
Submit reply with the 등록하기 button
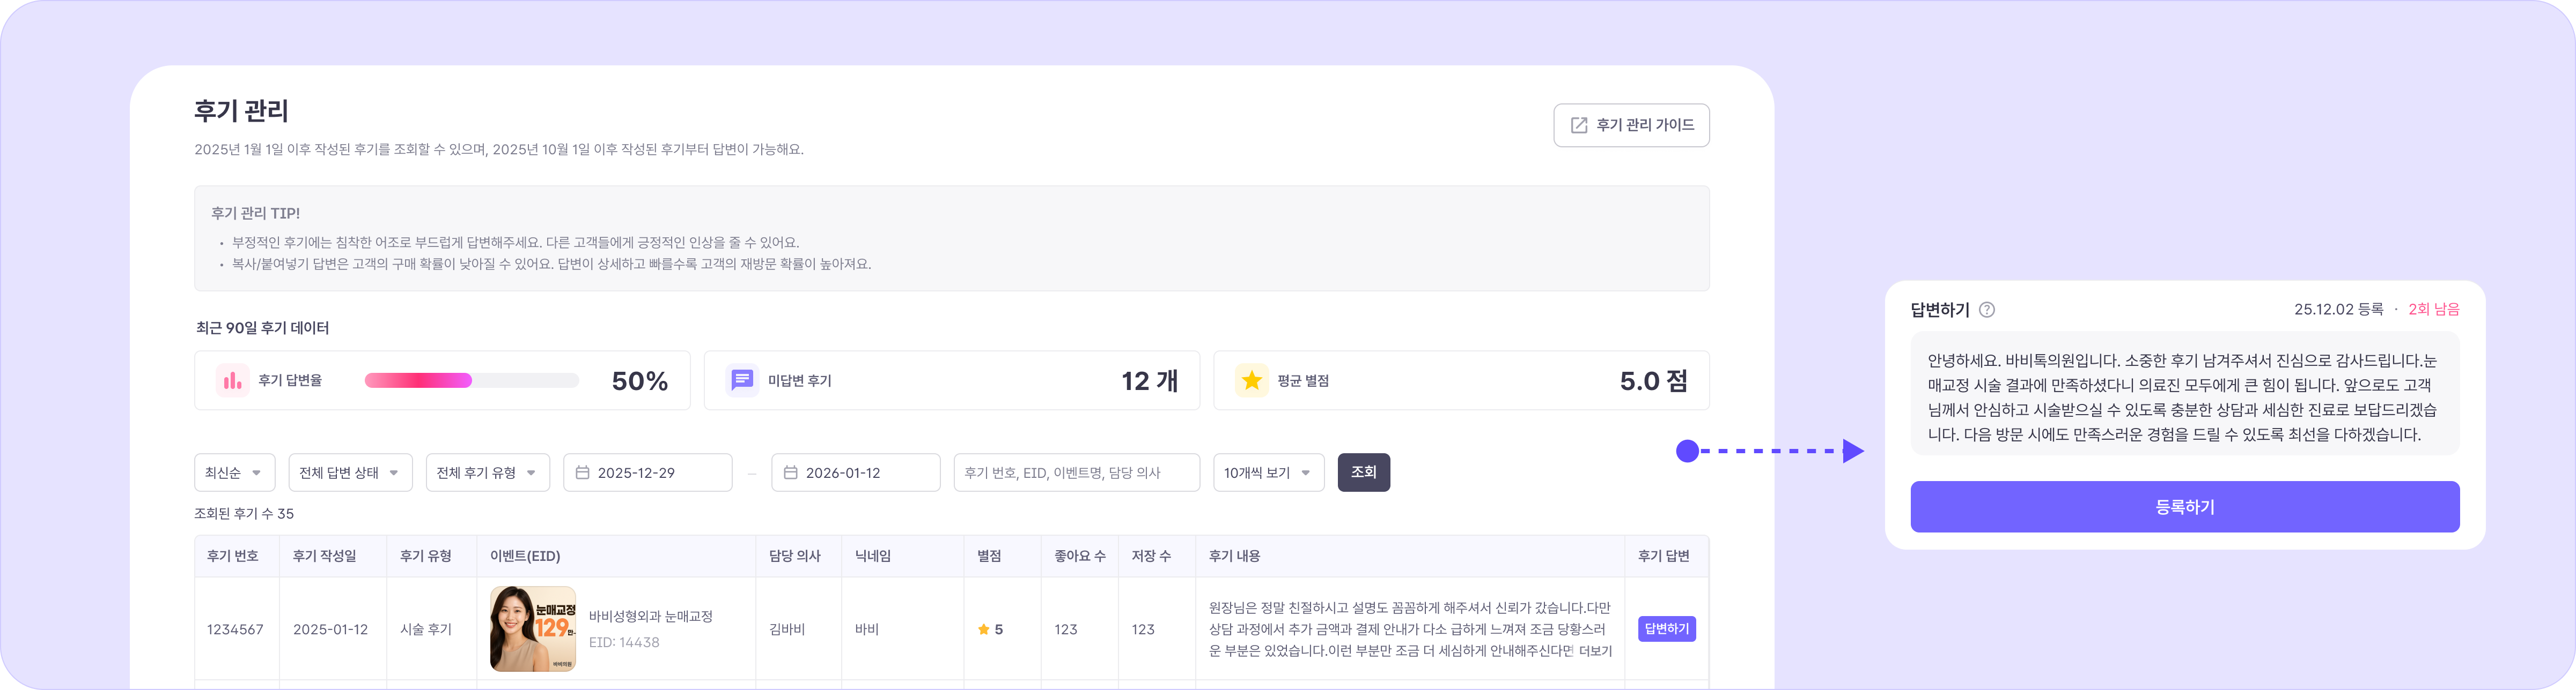point(2184,506)
